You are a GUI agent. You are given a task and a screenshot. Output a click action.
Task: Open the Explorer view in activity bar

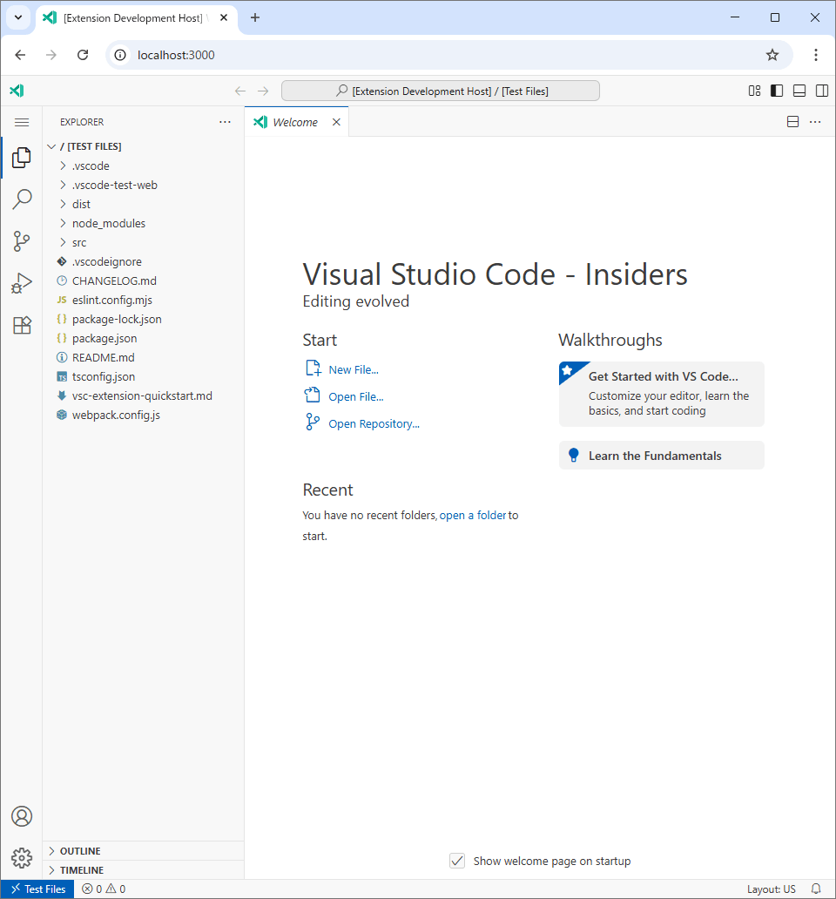click(22, 158)
